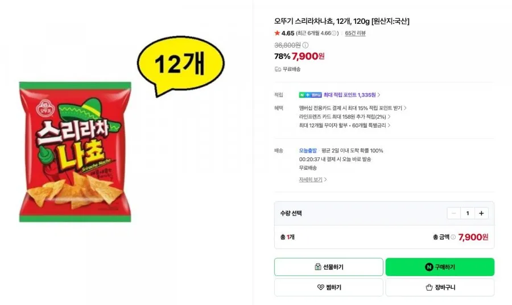Click the 선물하기 gift button
This screenshot has height=305, width=512.
pyautogui.click(x=328, y=267)
